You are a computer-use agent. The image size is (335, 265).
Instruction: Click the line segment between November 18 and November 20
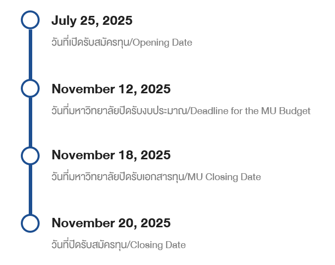click(30, 189)
